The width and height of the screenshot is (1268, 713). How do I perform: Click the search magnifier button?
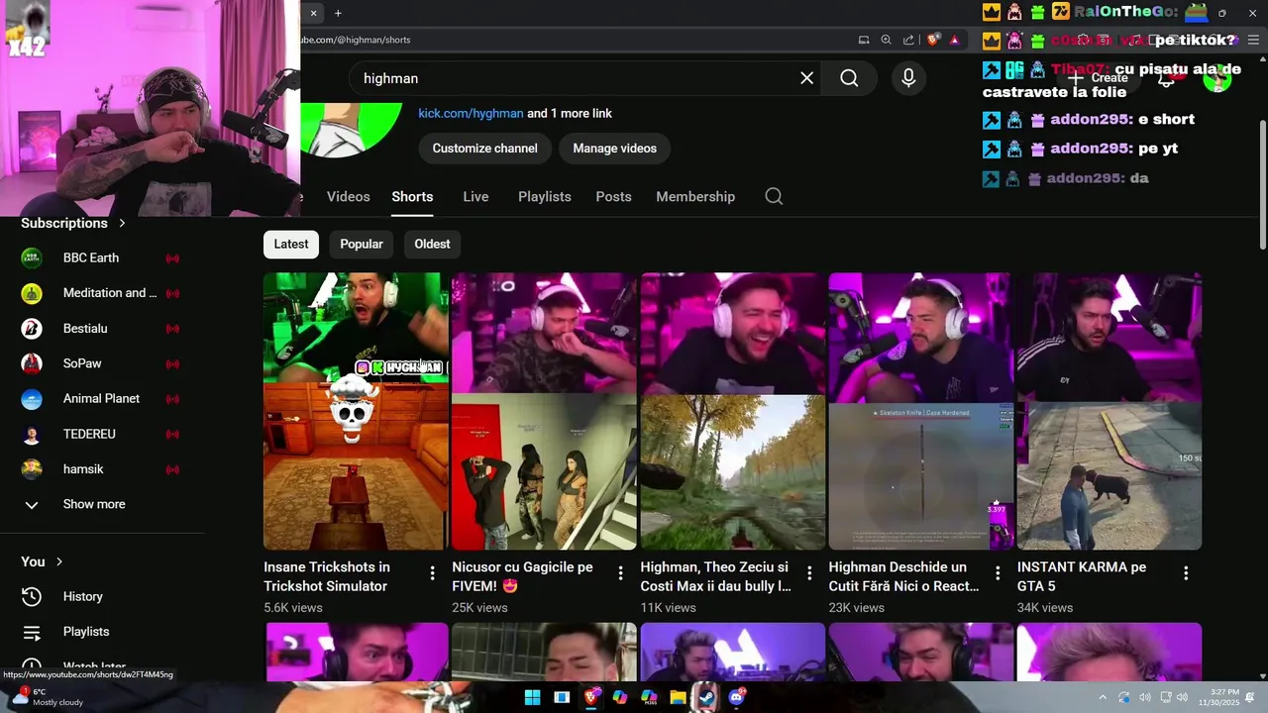[849, 78]
